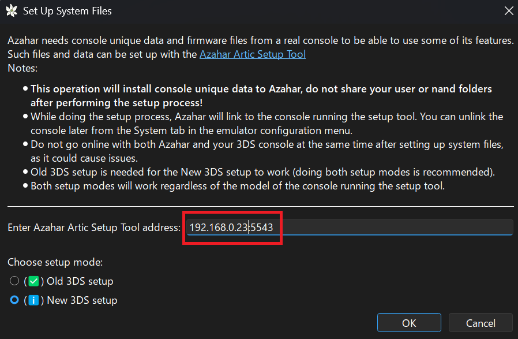This screenshot has height=339, width=518.
Task: Click the Azahar logo icon in title bar
Action: (x=10, y=11)
